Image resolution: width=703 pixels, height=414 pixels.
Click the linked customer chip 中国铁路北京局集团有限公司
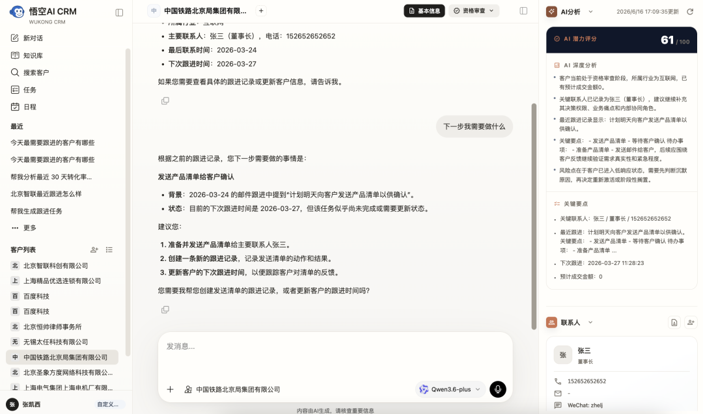click(232, 389)
